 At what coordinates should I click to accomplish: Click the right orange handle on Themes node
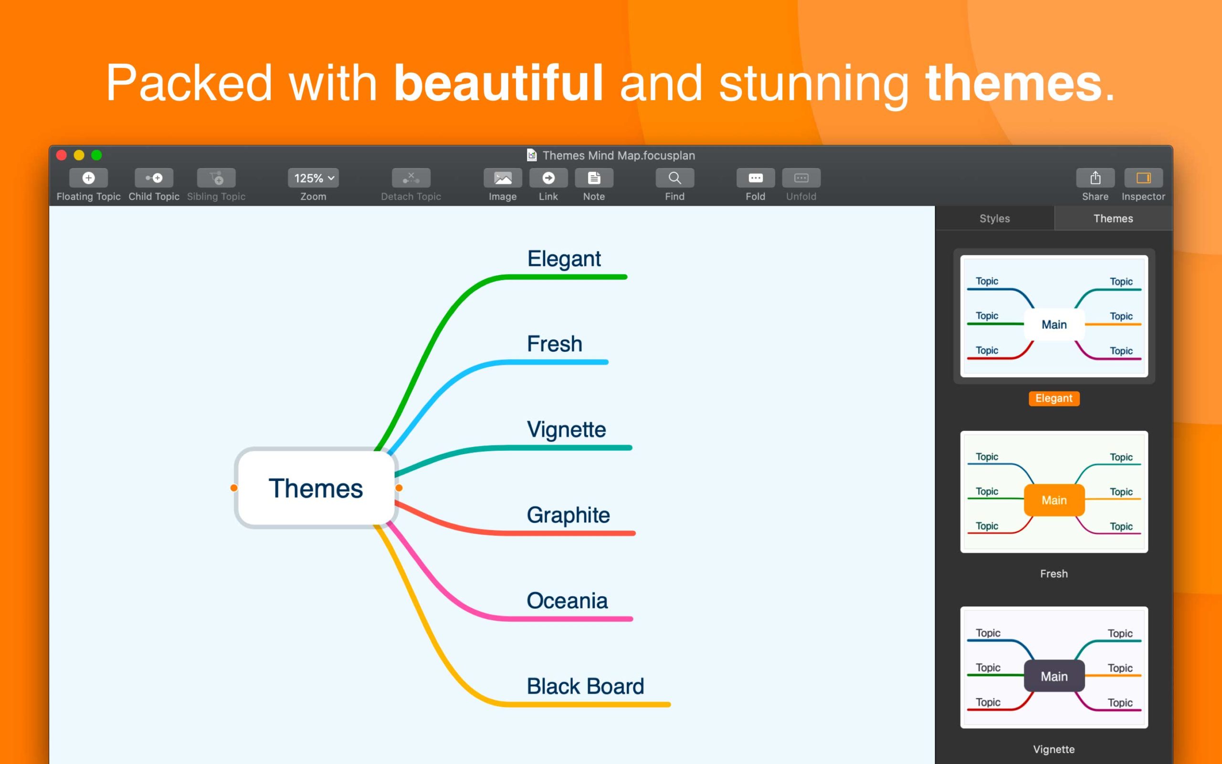pyautogui.click(x=399, y=488)
